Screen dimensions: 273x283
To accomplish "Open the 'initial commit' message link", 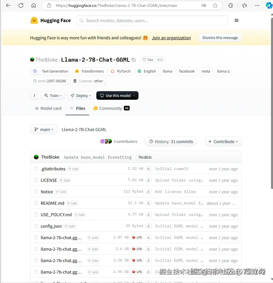I will 172,169.
